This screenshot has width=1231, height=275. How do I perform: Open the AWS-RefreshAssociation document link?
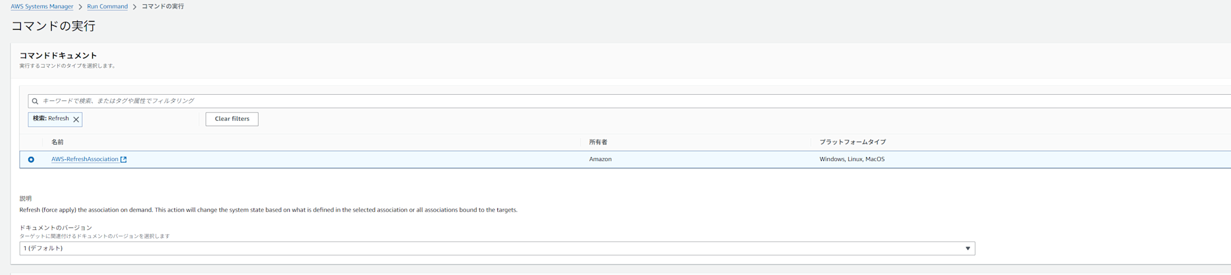85,159
